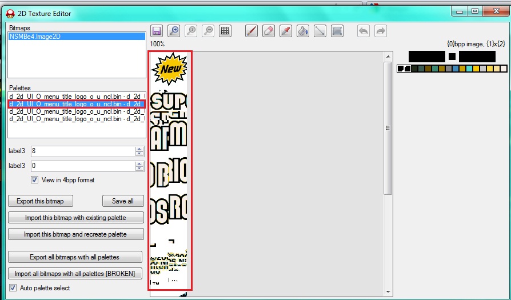Click the Save floppy disk icon
The width and height of the screenshot is (511, 300).
tap(157, 31)
